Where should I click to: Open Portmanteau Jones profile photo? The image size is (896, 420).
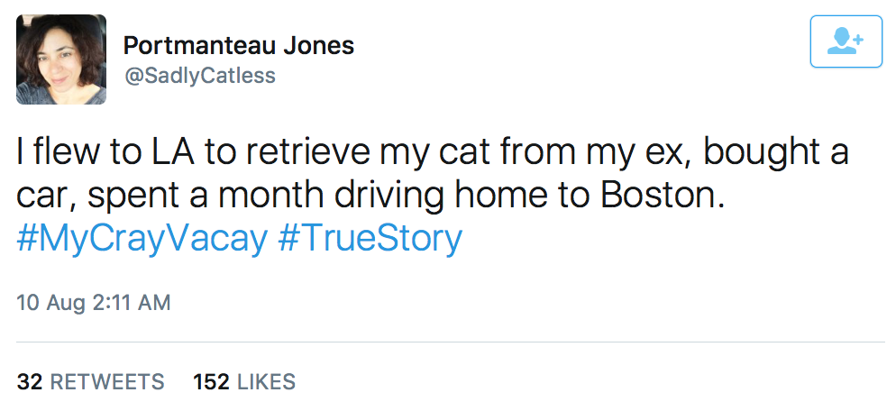pos(61,59)
